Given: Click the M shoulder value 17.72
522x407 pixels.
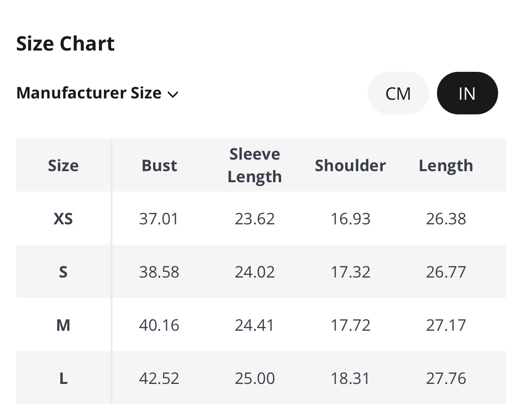Looking at the screenshot, I should [x=350, y=325].
